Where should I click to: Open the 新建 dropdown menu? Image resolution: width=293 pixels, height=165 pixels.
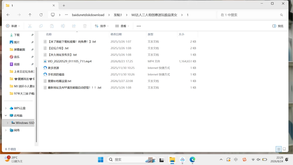pyautogui.click(x=13, y=26)
